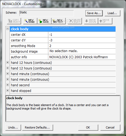Click the Scheme name field showing Static

click(46, 13)
